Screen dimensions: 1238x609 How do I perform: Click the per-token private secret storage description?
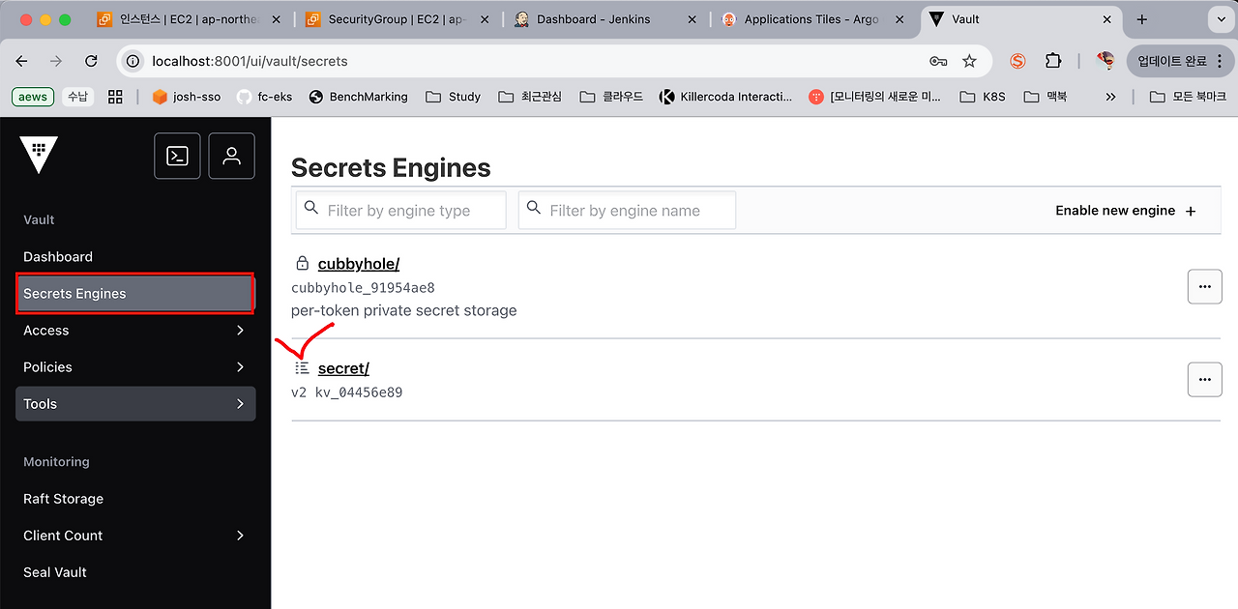coord(403,311)
